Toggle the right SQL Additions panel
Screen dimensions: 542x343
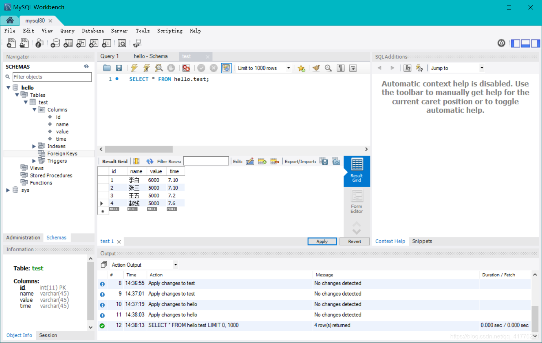click(x=535, y=43)
